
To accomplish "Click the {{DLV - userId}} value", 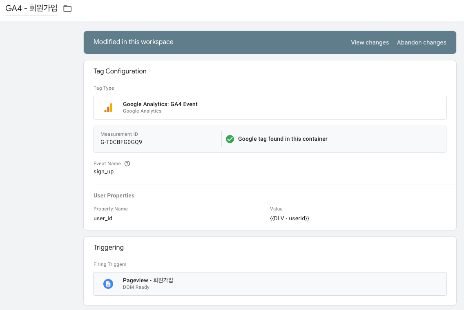I will [290, 218].
